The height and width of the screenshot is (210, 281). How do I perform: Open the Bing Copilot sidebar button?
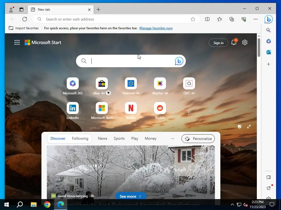pyautogui.click(x=268, y=19)
